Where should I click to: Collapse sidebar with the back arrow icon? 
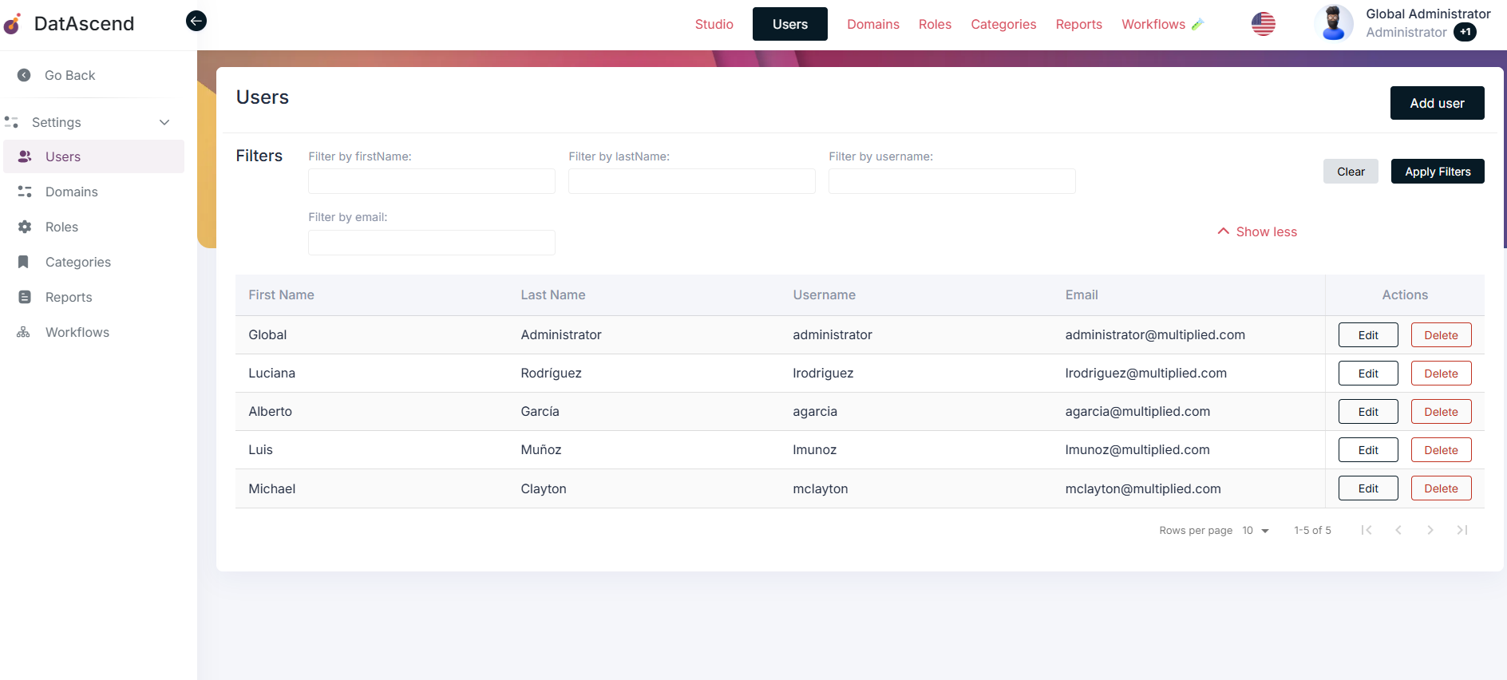coord(196,22)
